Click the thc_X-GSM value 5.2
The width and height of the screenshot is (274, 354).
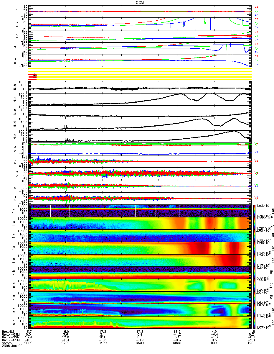[x=252, y=334]
